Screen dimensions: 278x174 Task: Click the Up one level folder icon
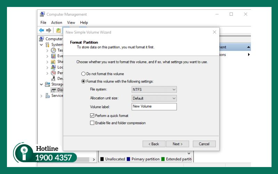click(58, 30)
